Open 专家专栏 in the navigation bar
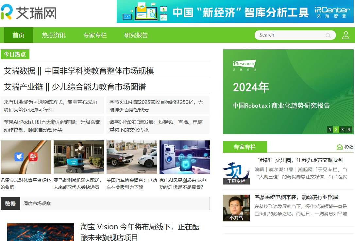This screenshot has height=241, width=355. pos(95,35)
